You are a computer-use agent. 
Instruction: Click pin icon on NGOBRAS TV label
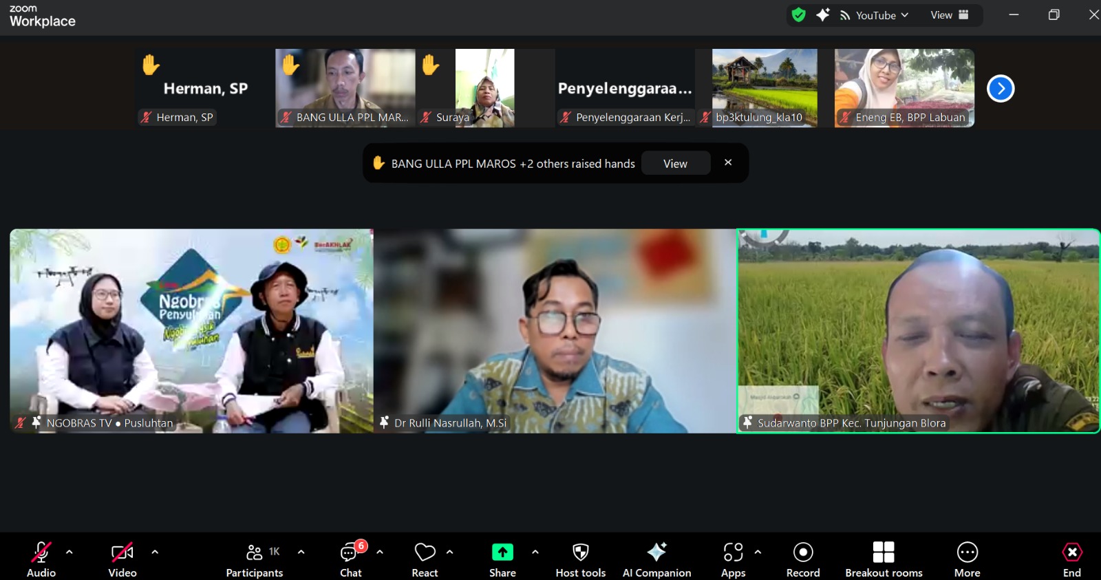[x=36, y=422]
